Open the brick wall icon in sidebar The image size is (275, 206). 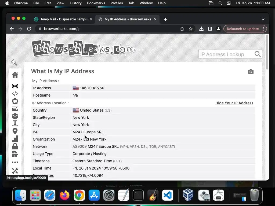tap(15, 154)
